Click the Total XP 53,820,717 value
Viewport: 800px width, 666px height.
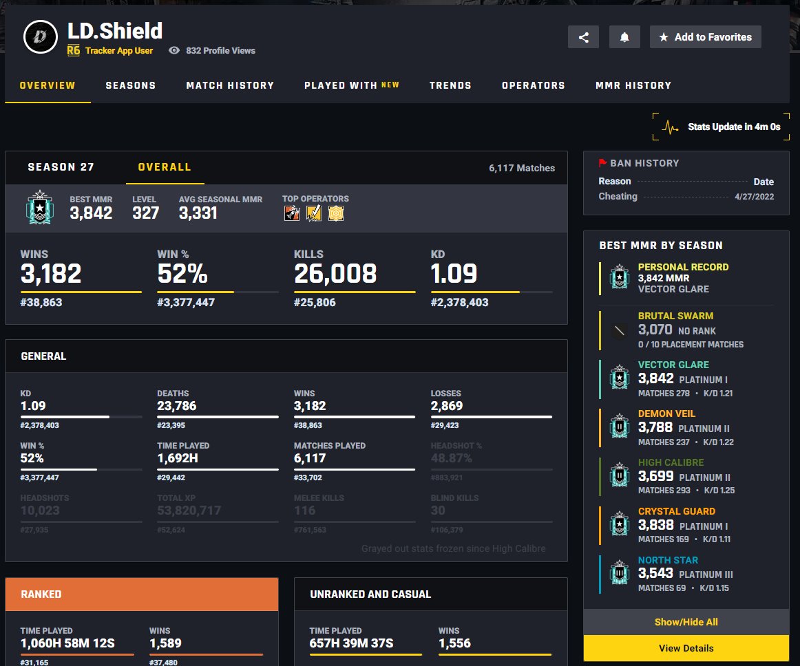tap(189, 511)
